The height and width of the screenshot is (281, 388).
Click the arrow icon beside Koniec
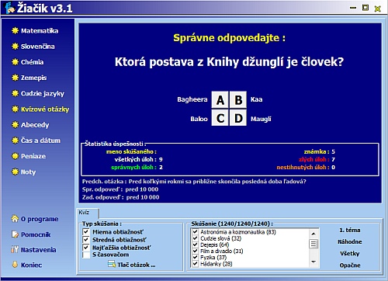(x=15, y=265)
